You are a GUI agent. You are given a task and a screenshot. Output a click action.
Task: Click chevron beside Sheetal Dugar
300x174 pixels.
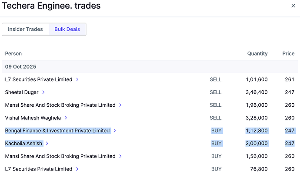[x=43, y=92]
